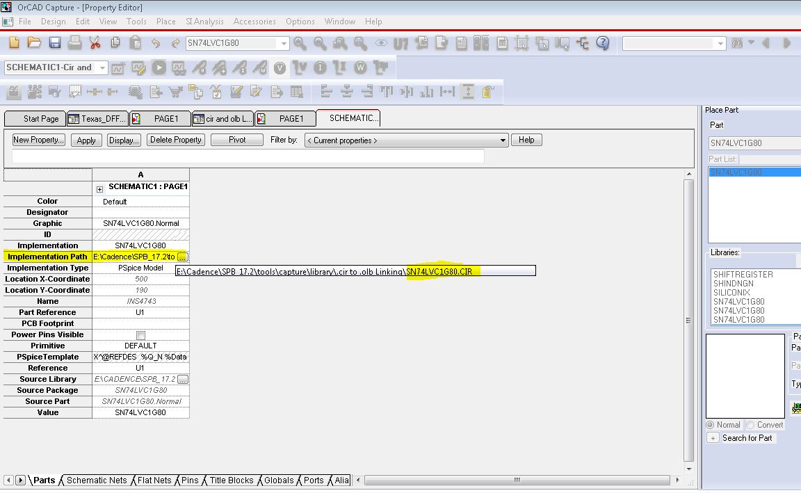Enable bias voltage display V icon
801x493 pixels.
[280, 68]
